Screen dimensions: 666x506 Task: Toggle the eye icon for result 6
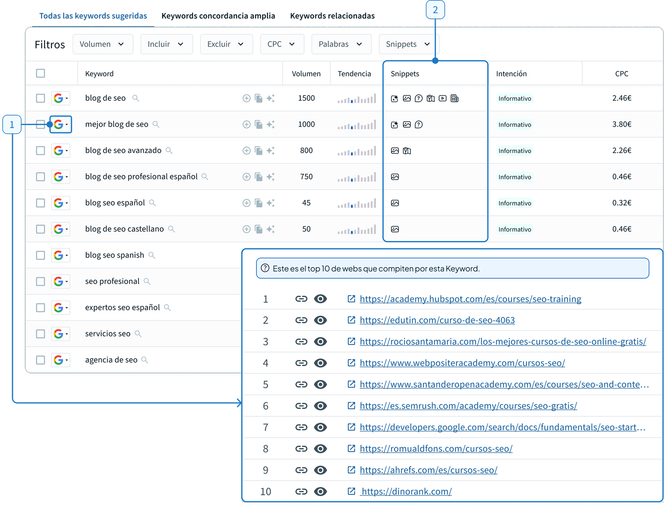pyautogui.click(x=320, y=406)
